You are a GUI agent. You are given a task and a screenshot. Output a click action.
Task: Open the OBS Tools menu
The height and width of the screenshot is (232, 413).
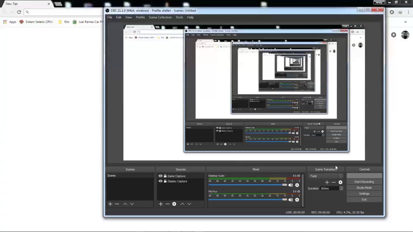179,17
